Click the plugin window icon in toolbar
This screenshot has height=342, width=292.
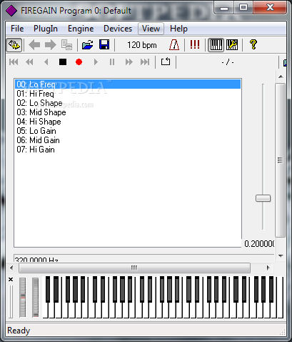point(14,45)
